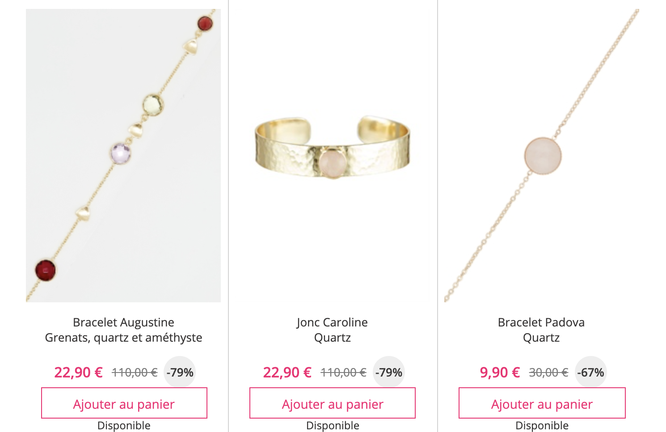666x432 pixels.
Task: Click Disponible under Bracelet Augustine
Action: (124, 425)
